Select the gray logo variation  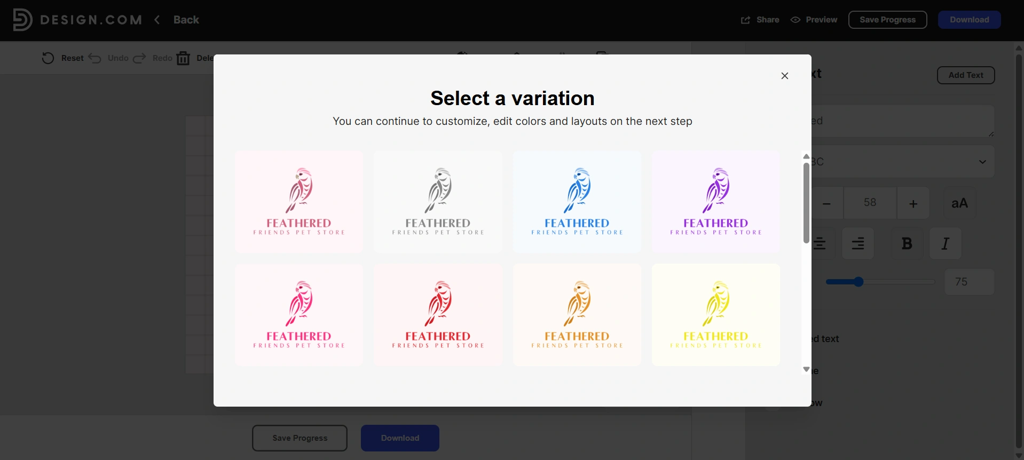[x=438, y=202]
